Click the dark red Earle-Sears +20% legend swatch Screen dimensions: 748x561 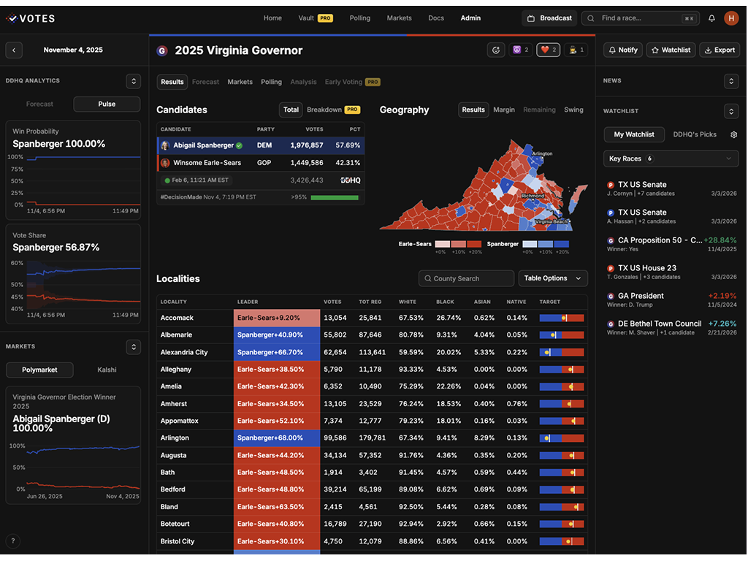(474, 244)
